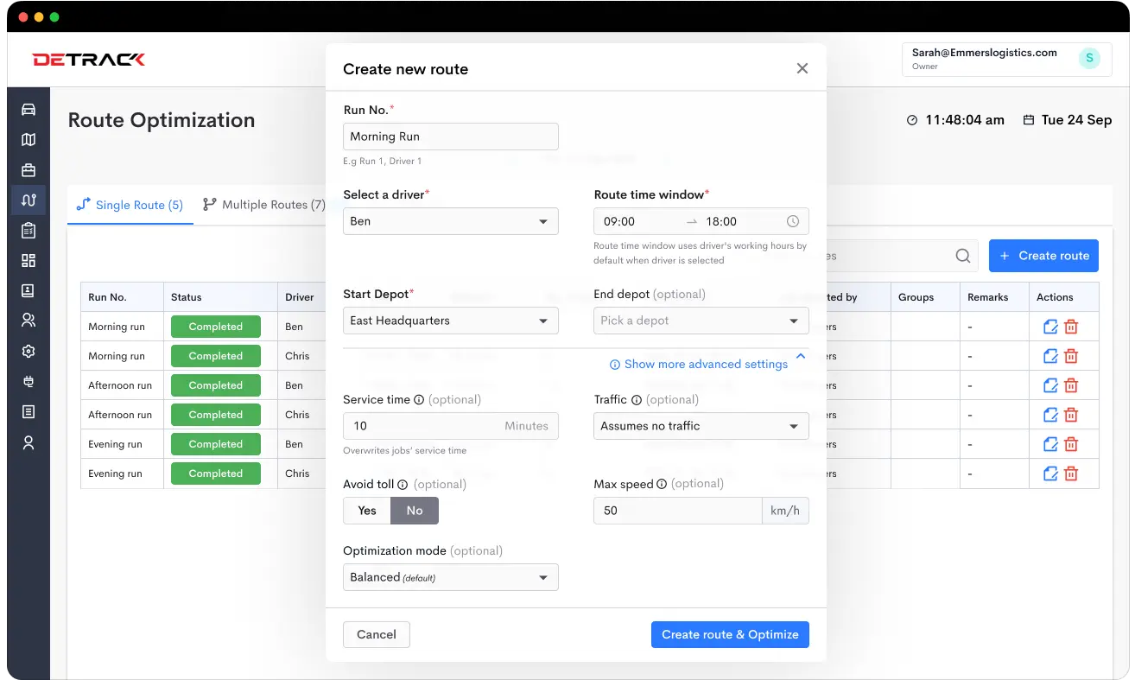1135x680 pixels.
Task: Open the contact card icon in sidebar
Action: click(29, 290)
